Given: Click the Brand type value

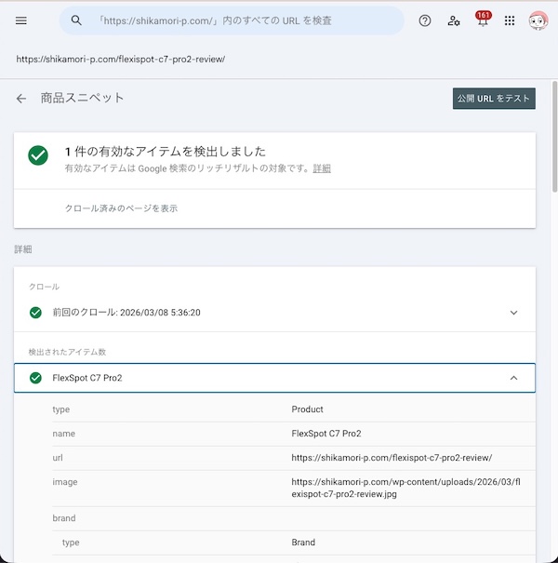Looking at the screenshot, I should [303, 543].
